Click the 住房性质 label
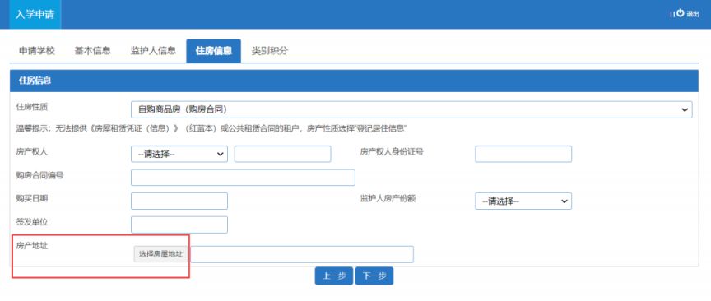The image size is (711, 301). pyautogui.click(x=32, y=107)
